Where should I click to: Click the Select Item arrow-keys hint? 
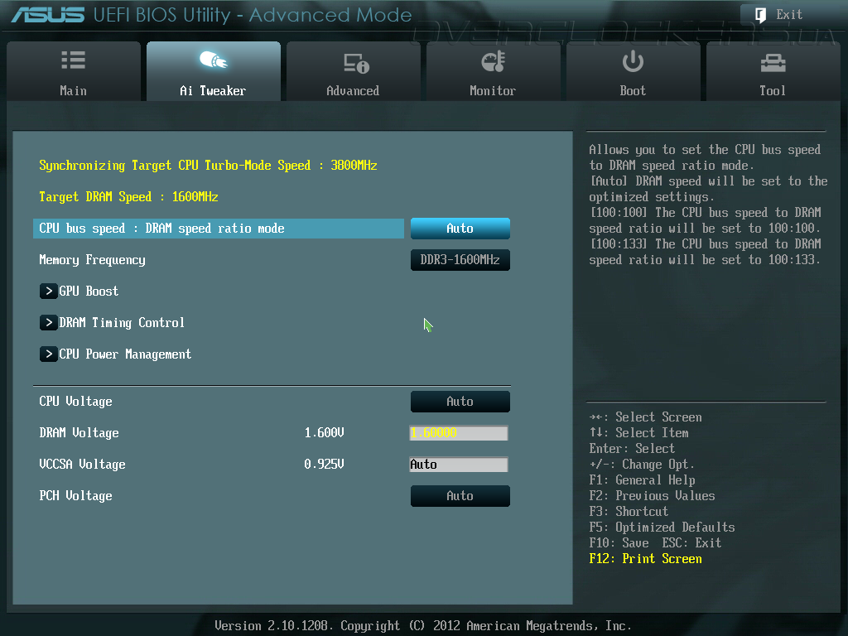638,432
